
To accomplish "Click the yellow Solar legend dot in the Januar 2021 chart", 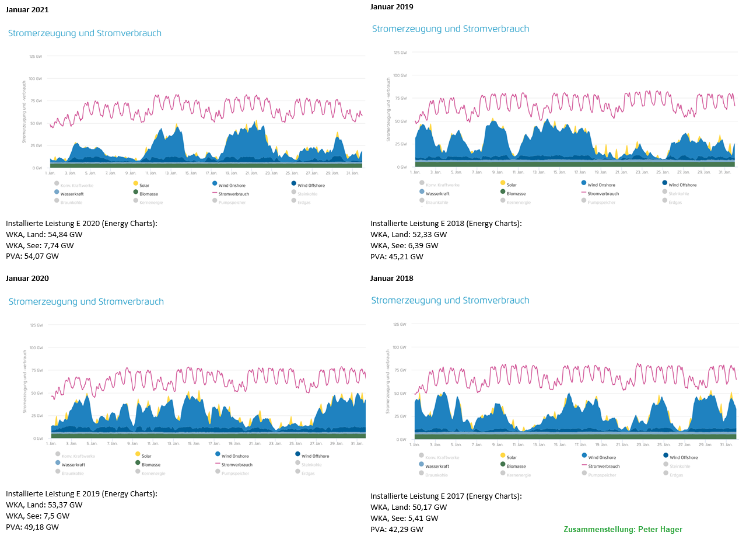I will tap(136, 183).
